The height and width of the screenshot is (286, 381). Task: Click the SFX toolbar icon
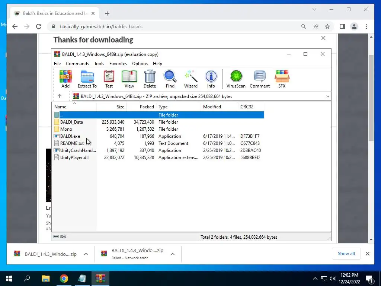(x=282, y=79)
